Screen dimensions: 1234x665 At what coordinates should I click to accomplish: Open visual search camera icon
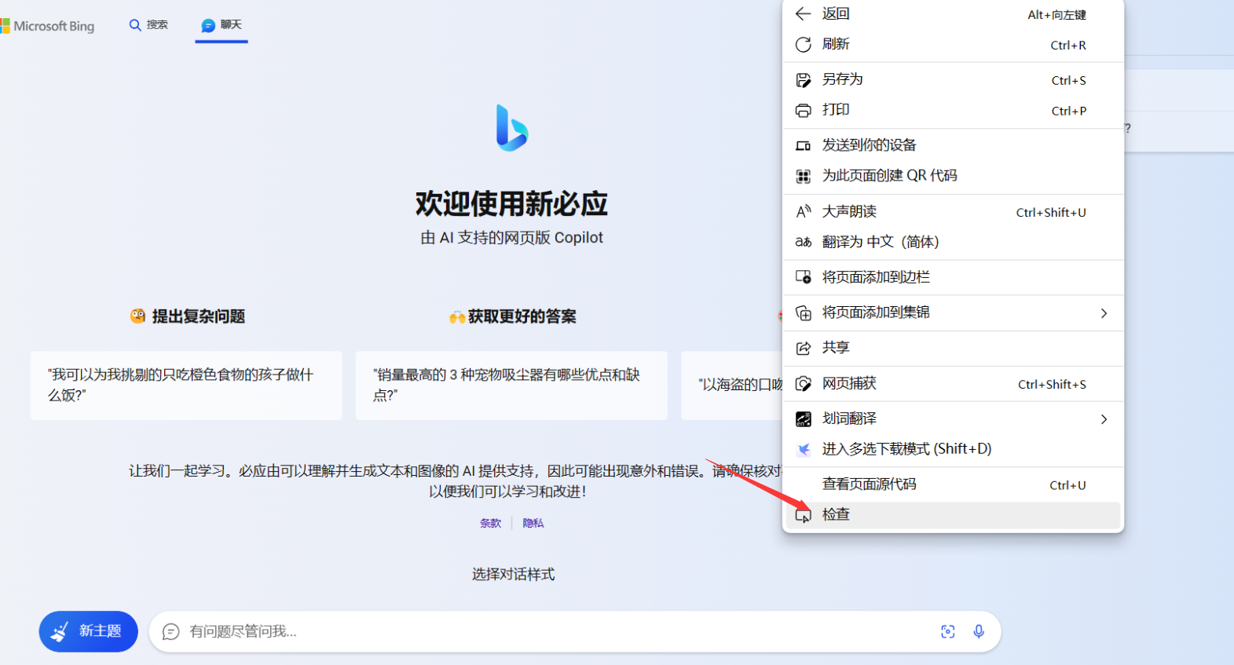[948, 631]
